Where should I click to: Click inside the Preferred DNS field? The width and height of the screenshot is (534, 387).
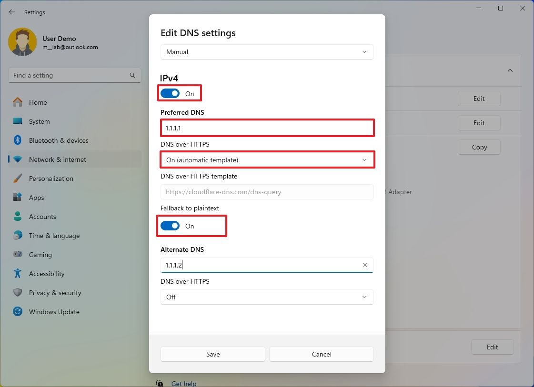pos(267,128)
